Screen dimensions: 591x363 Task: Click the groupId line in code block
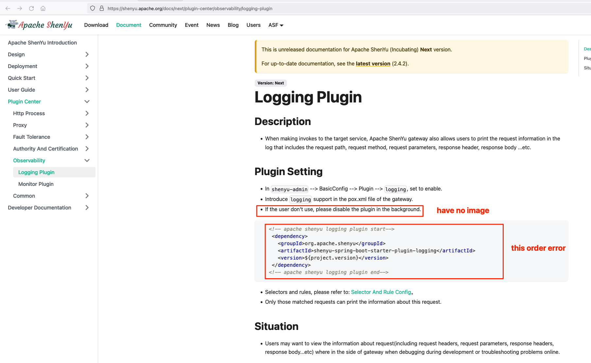pyautogui.click(x=332, y=244)
